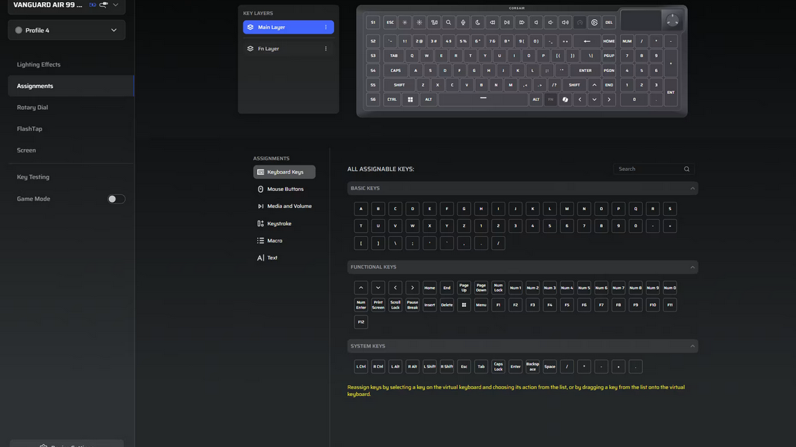Collapse the System Keys section
796x447 pixels.
pyautogui.click(x=692, y=346)
